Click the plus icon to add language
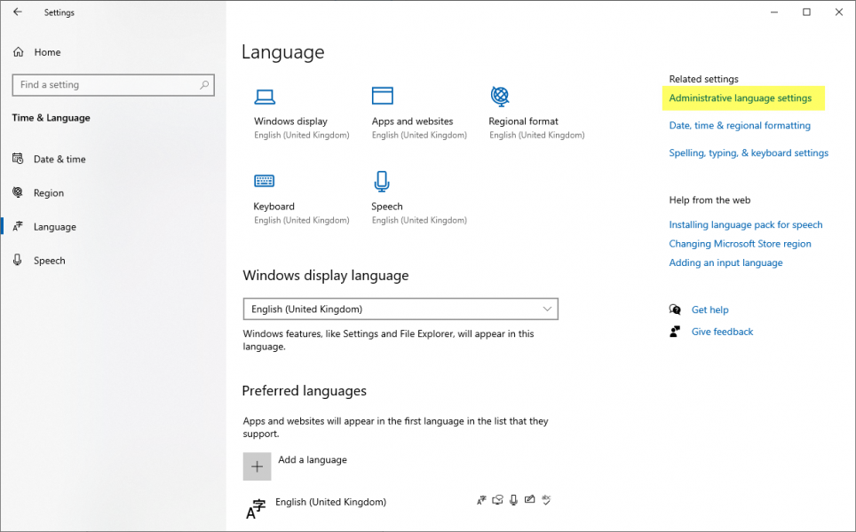This screenshot has height=532, width=856. tap(257, 466)
